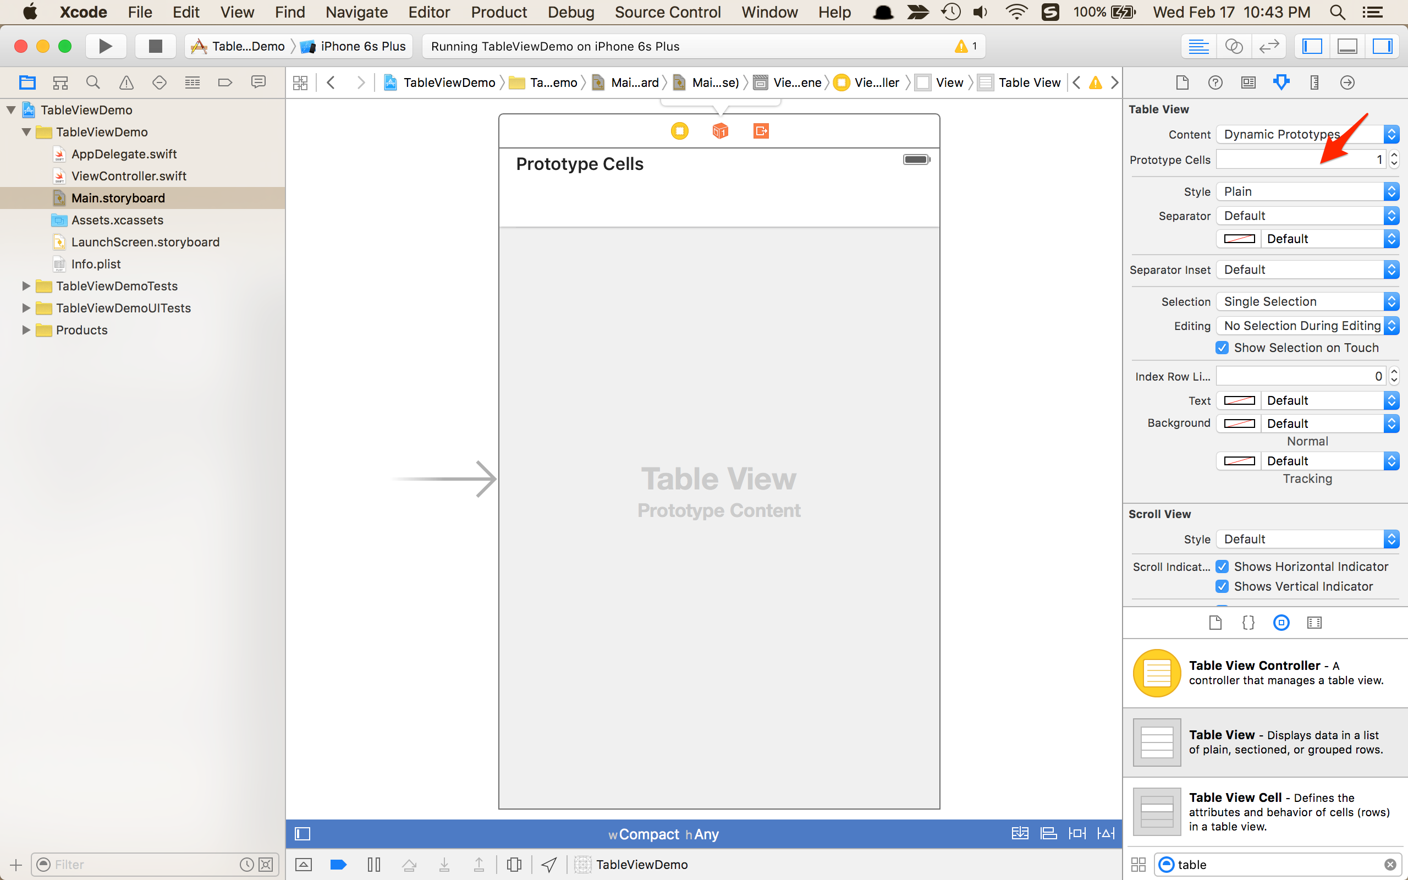The height and width of the screenshot is (880, 1408).
Task: Show the Find navigator
Action: point(93,82)
